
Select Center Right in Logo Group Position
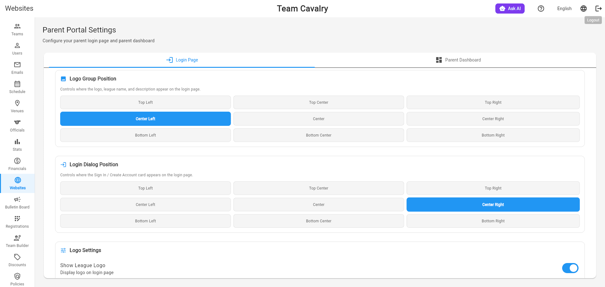(493, 119)
